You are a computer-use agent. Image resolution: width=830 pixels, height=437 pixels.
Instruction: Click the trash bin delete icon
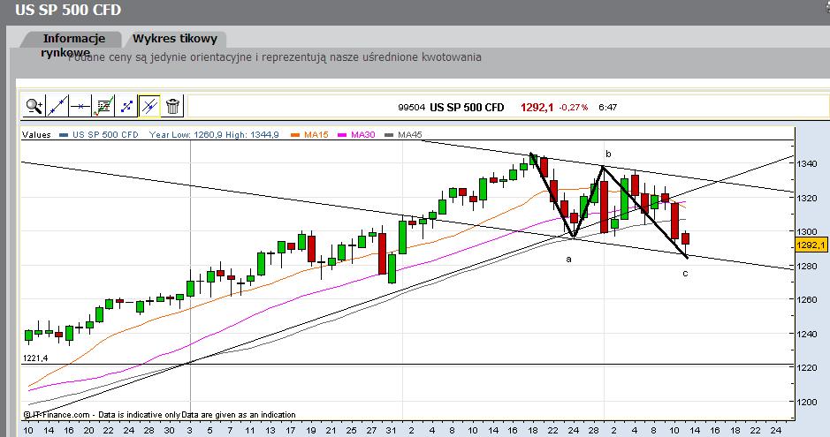tap(172, 106)
